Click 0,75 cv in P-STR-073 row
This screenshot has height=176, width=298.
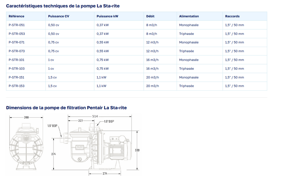tap(54, 51)
